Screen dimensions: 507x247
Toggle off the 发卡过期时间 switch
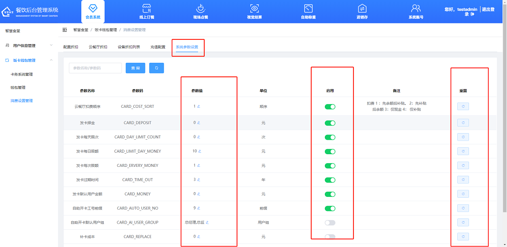click(x=330, y=180)
